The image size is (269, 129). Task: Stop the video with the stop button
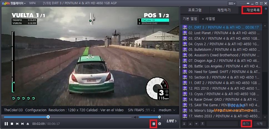[x=12, y=124]
